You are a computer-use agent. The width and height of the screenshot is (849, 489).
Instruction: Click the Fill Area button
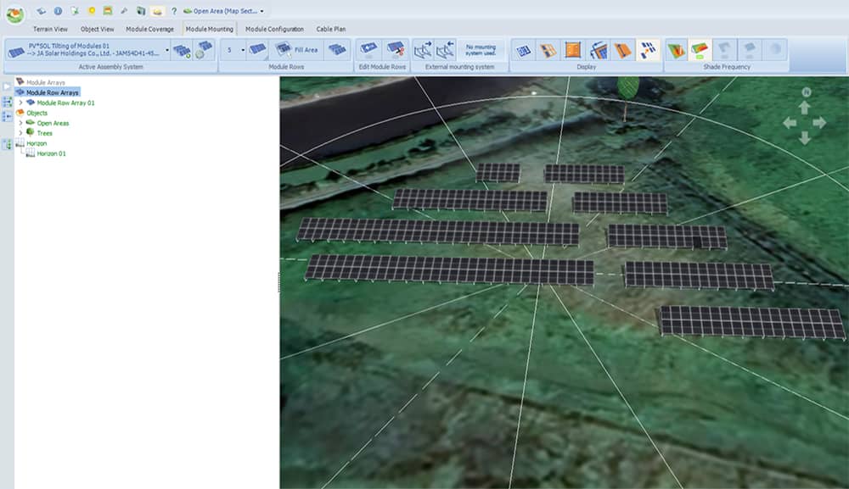298,50
